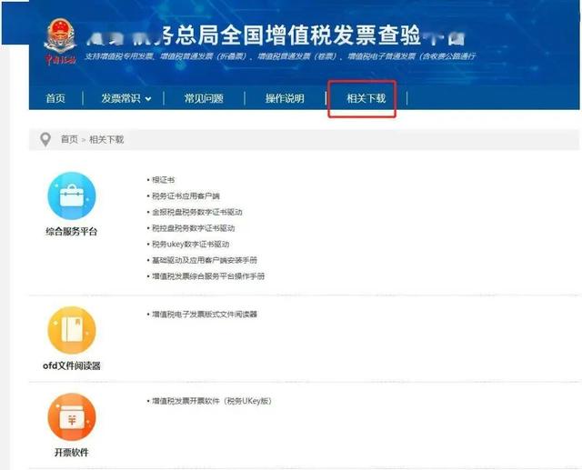Go to 首页 in navigation bar
Viewport: 582px width, 470px height.
point(55,98)
